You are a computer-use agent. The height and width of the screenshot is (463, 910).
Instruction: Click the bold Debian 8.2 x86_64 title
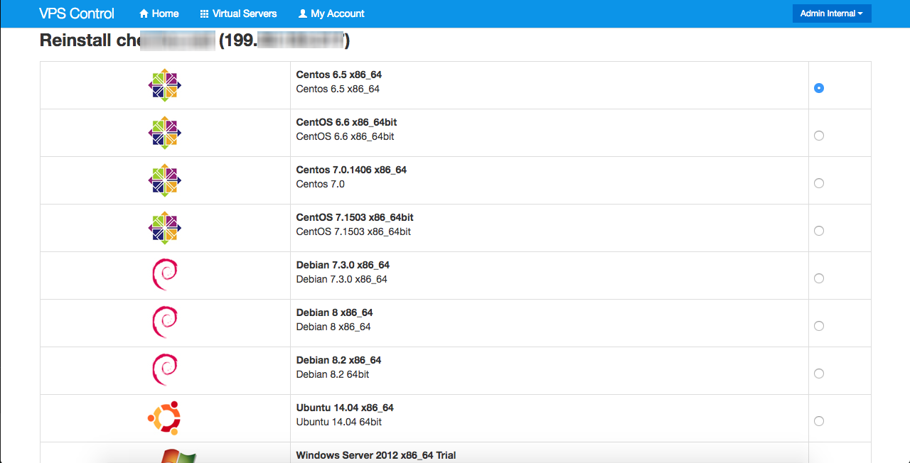coord(338,360)
